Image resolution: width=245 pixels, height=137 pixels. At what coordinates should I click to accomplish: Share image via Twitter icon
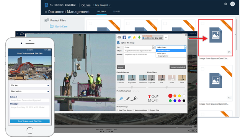[129, 37]
